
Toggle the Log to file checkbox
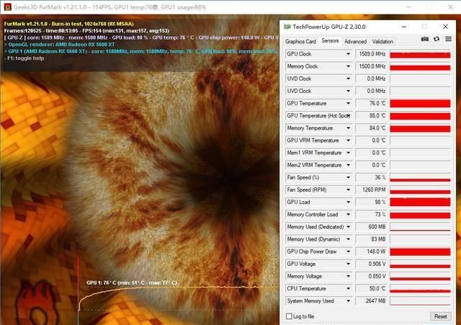[289, 316]
